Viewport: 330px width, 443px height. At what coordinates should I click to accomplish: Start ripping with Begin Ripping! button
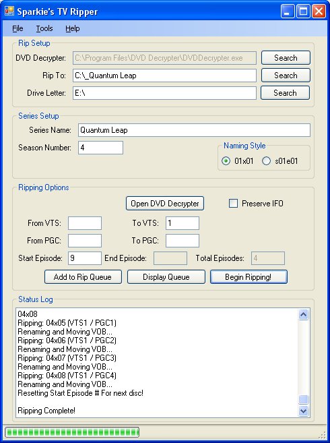pos(249,277)
